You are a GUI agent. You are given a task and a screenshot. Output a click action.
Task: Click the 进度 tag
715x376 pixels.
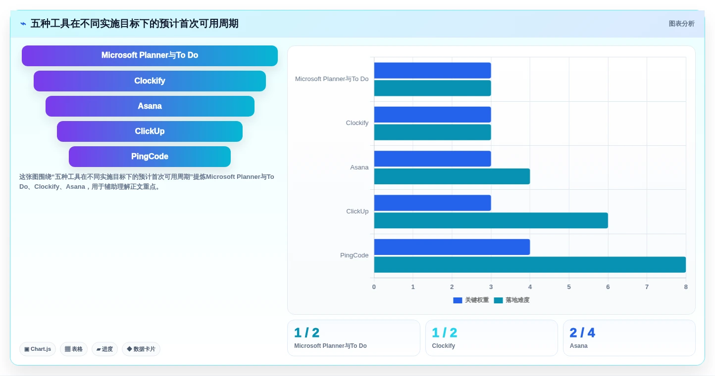pos(104,349)
